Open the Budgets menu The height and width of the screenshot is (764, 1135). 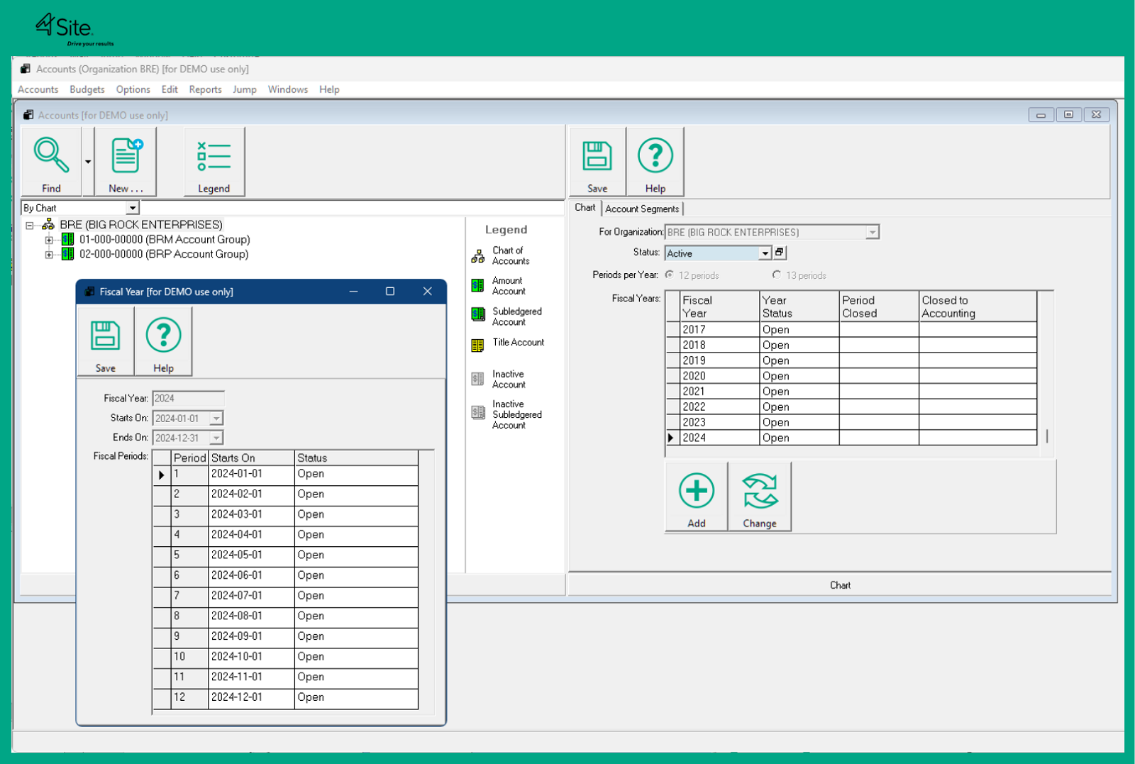click(87, 89)
